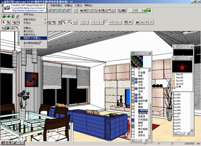Click the zoom out magnifier icon
This screenshot has height=146, width=201.
[95, 11]
